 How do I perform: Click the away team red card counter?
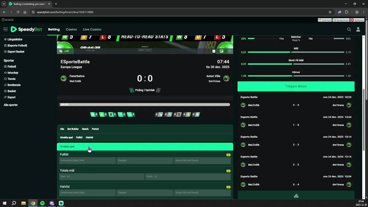click(x=178, y=114)
